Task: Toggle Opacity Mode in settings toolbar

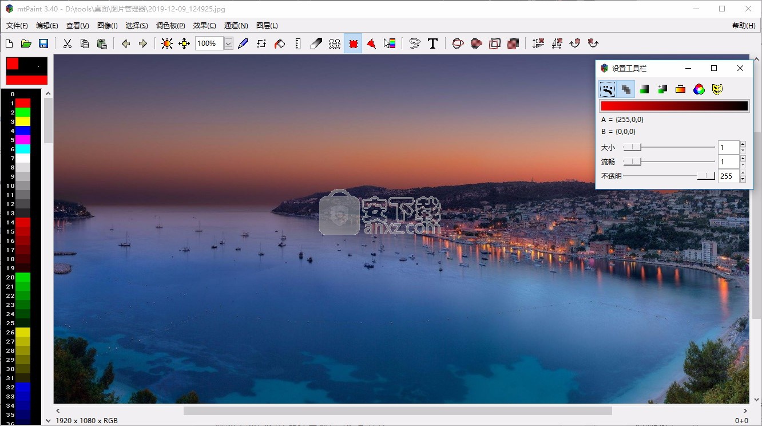Action: pyautogui.click(x=626, y=89)
